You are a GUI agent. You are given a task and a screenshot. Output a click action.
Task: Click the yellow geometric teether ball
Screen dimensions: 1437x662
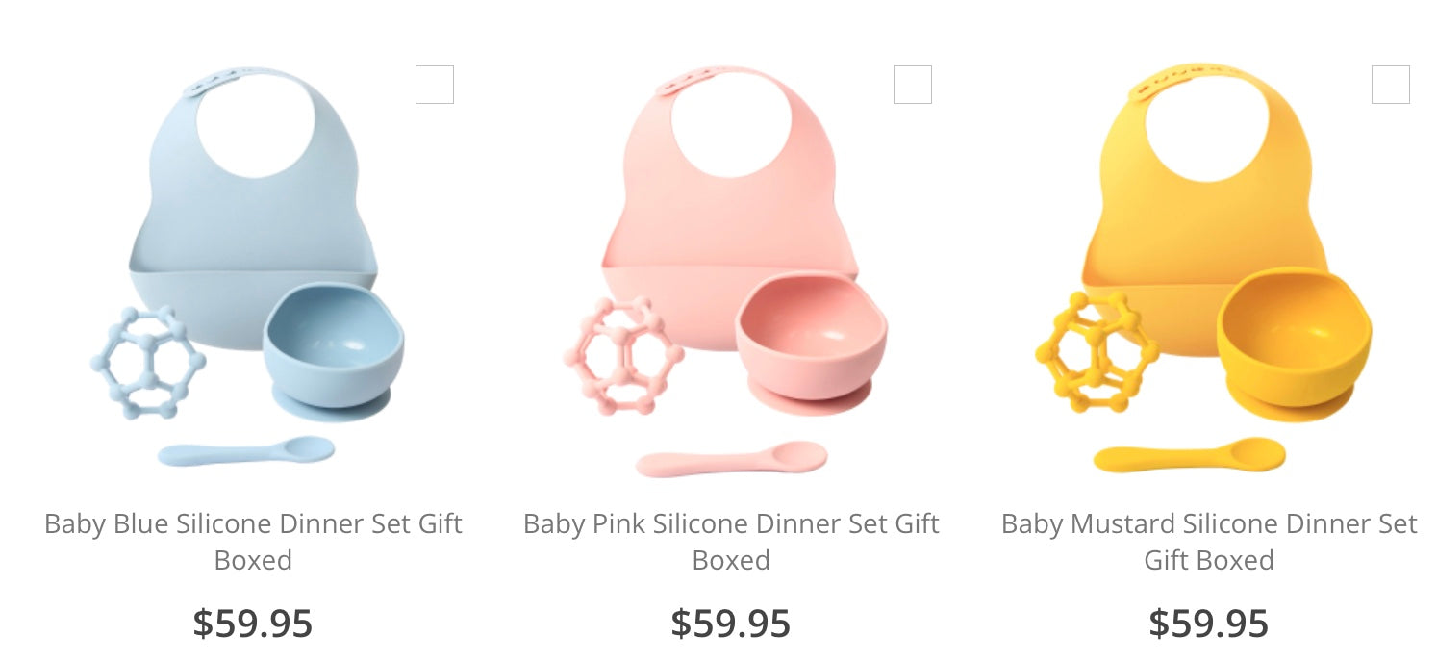1097,352
